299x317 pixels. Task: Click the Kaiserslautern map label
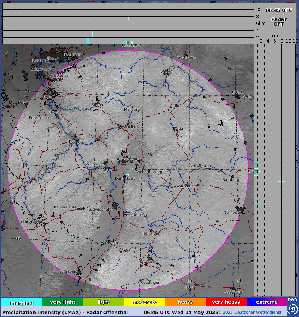pos(67,207)
